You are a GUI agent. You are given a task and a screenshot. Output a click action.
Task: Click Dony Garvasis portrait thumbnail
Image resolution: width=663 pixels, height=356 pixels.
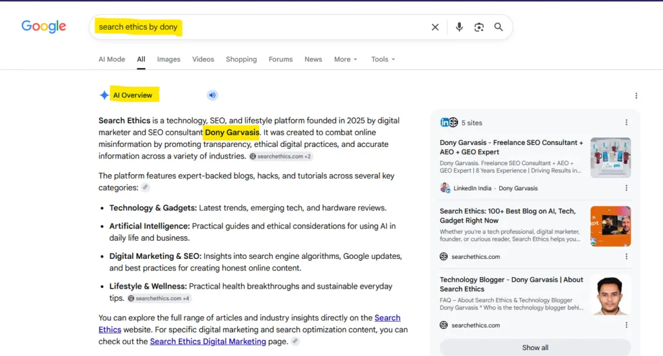(x=611, y=295)
